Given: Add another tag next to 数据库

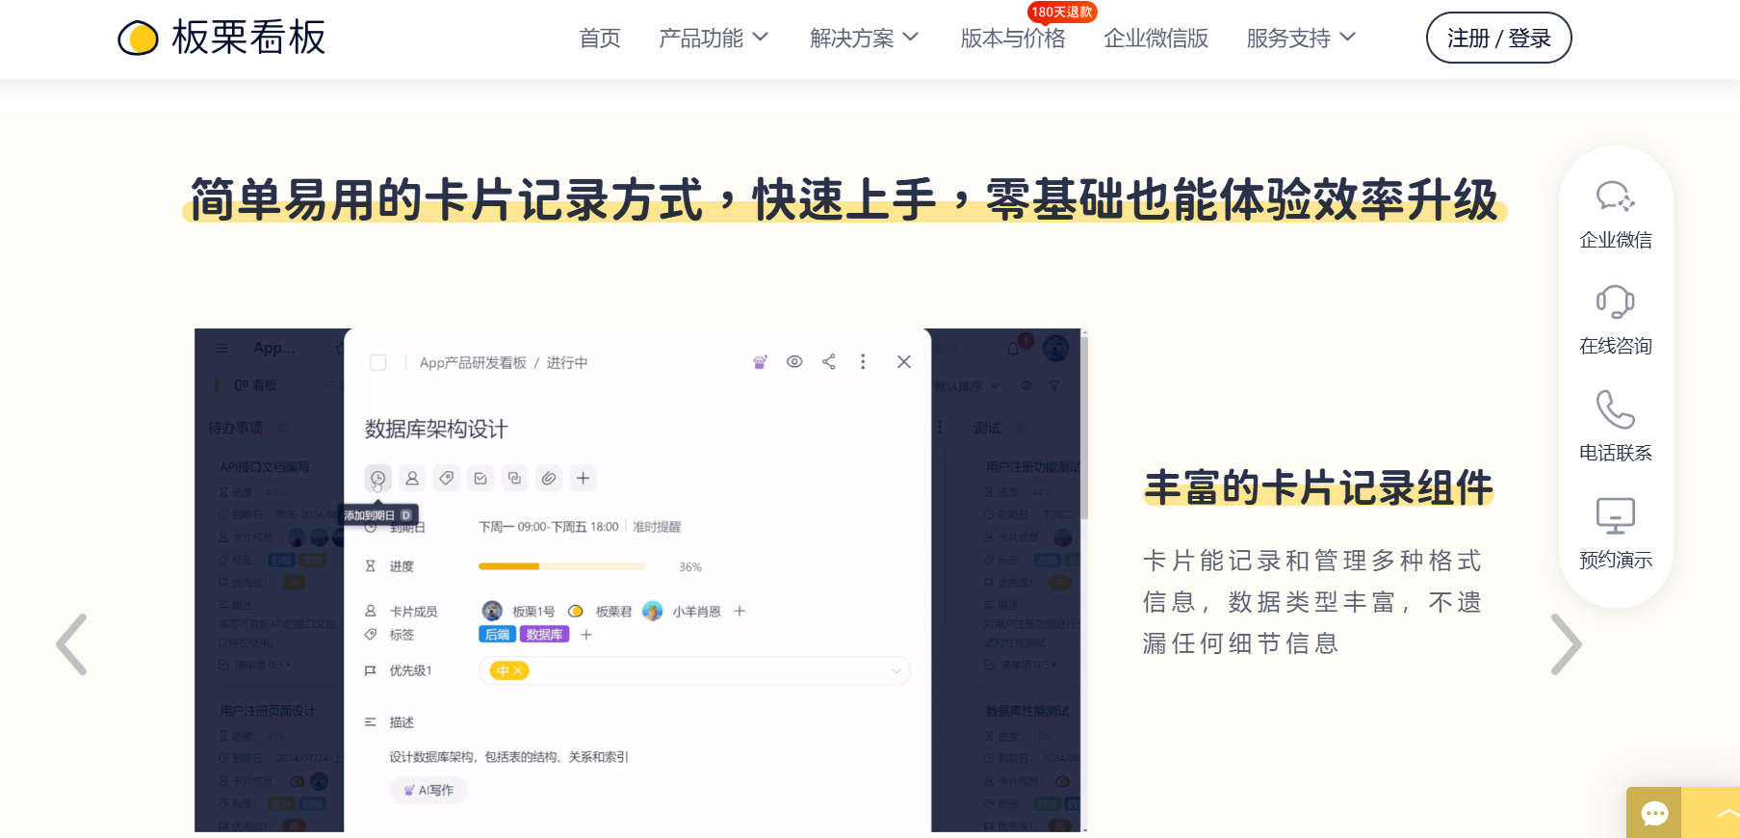Looking at the screenshot, I should 585,635.
